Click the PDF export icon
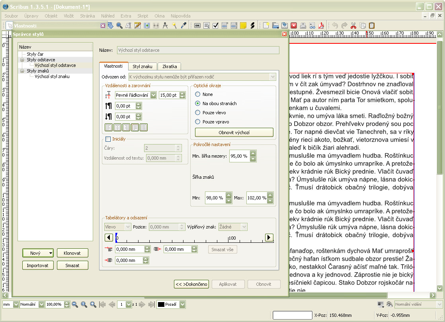The width and height of the screenshot is (445, 322). tap(321, 25)
